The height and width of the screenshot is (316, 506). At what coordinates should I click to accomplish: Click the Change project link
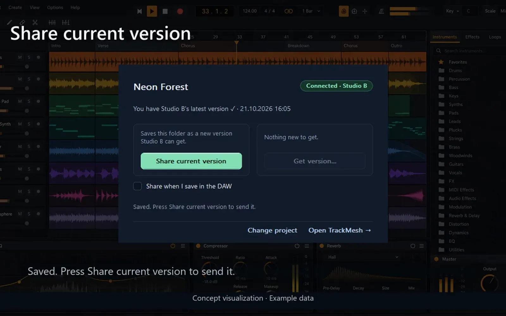(272, 230)
